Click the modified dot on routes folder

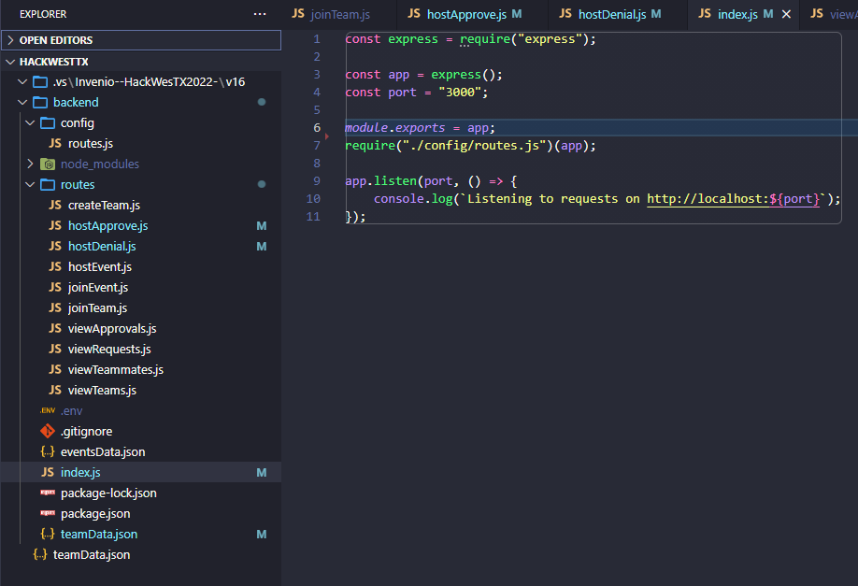coord(262,184)
